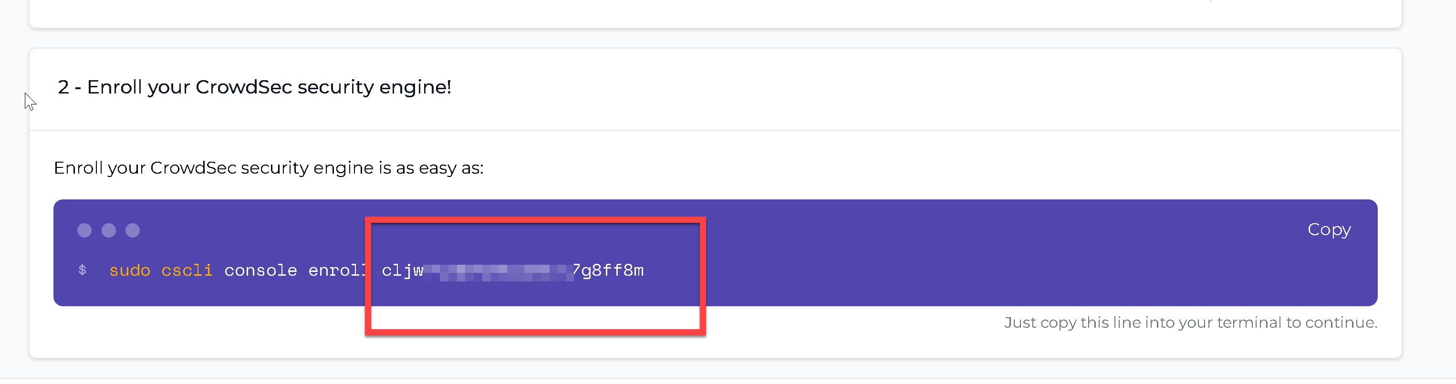This screenshot has width=1456, height=384.
Task: Click the 7g8ff8m end of the enrollment key
Action: pyautogui.click(x=608, y=271)
